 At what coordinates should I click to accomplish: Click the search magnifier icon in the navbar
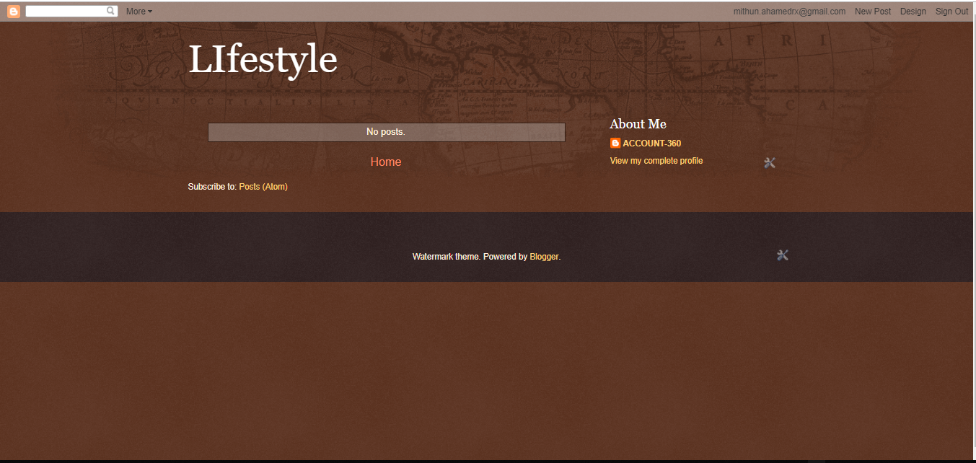coord(110,11)
